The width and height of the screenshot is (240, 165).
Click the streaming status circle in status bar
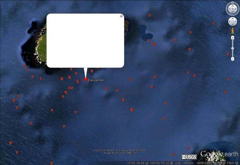click(x=237, y=163)
